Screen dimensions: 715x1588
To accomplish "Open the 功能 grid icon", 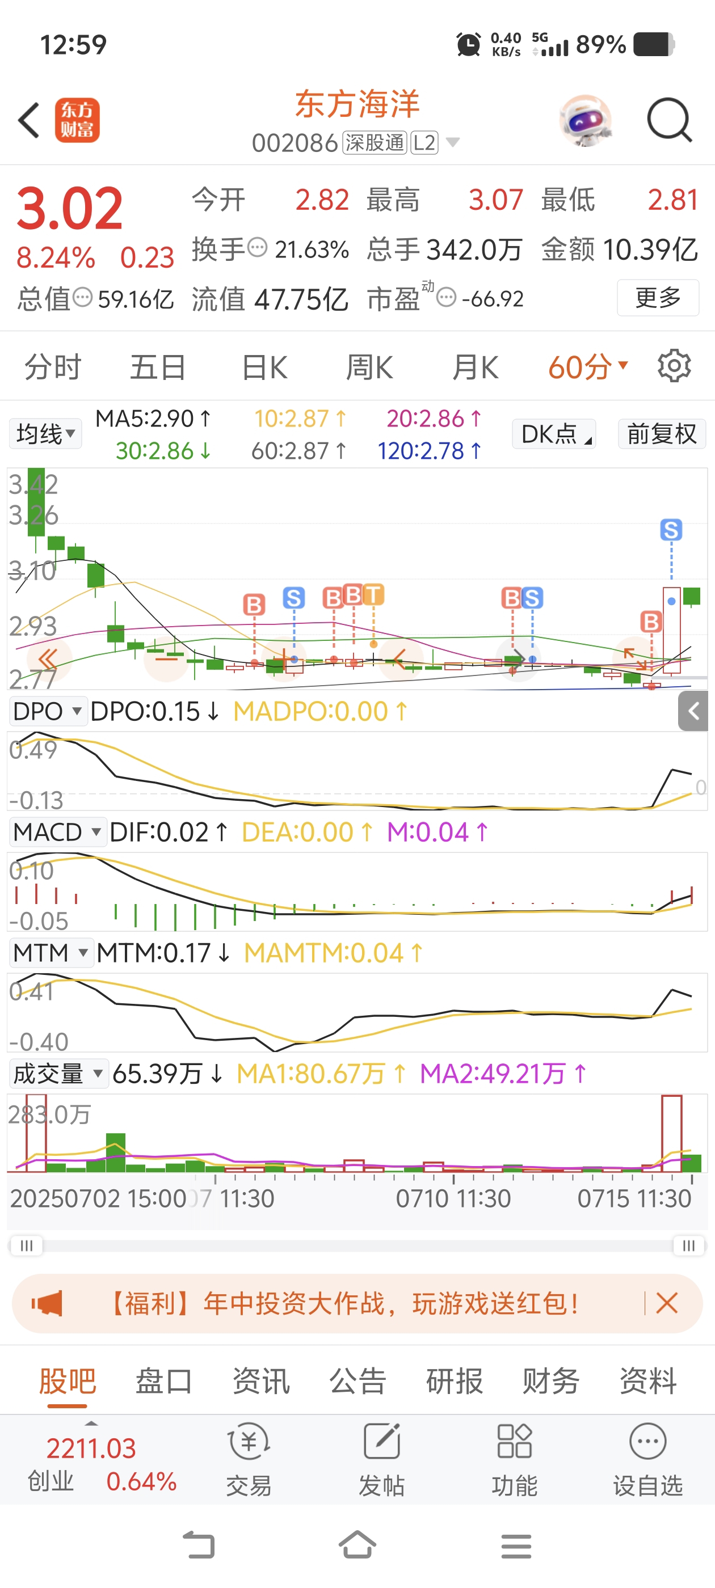I will 515,1441.
